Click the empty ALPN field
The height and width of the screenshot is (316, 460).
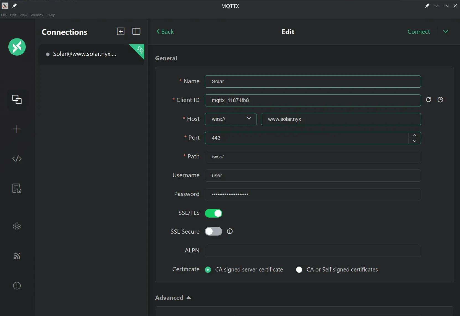[313, 251]
